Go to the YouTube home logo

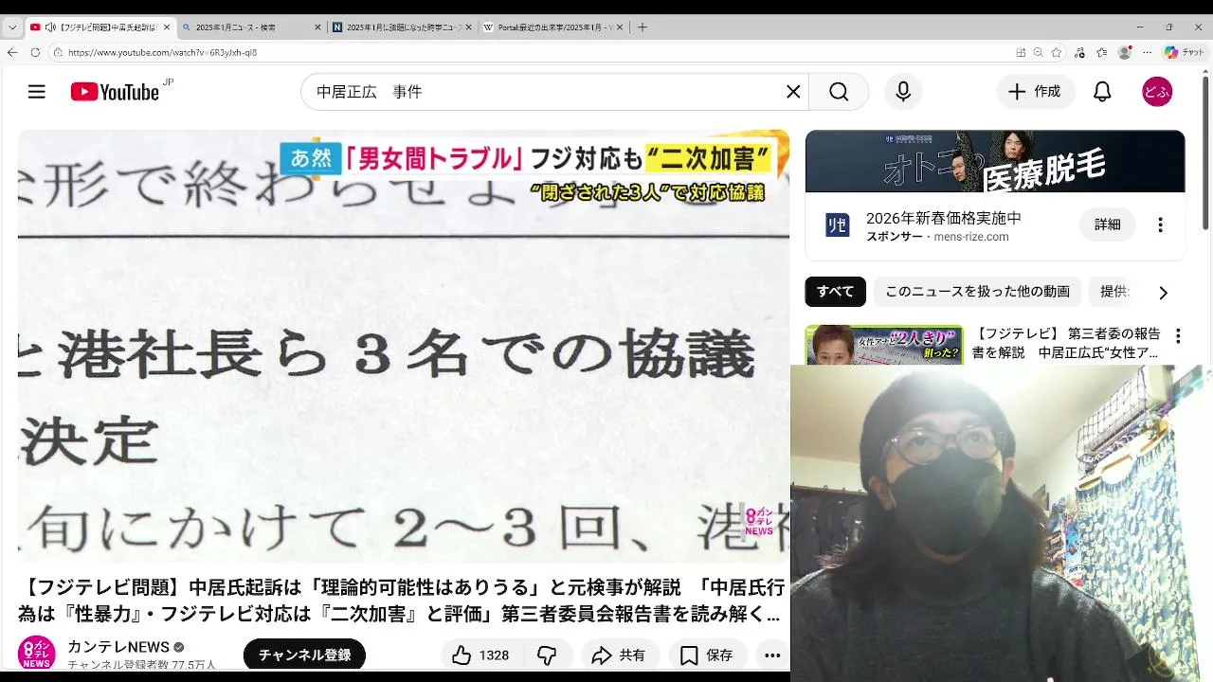pos(115,92)
